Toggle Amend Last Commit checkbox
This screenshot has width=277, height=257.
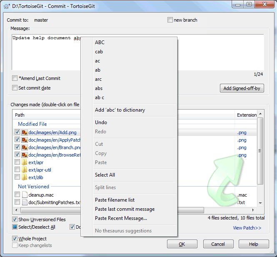pos(15,78)
